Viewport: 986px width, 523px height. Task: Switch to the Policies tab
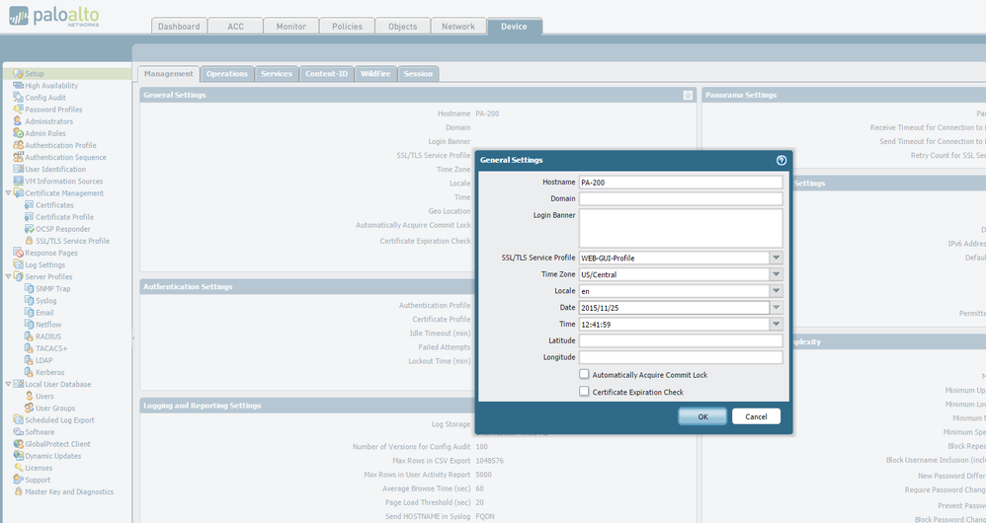[x=347, y=27]
